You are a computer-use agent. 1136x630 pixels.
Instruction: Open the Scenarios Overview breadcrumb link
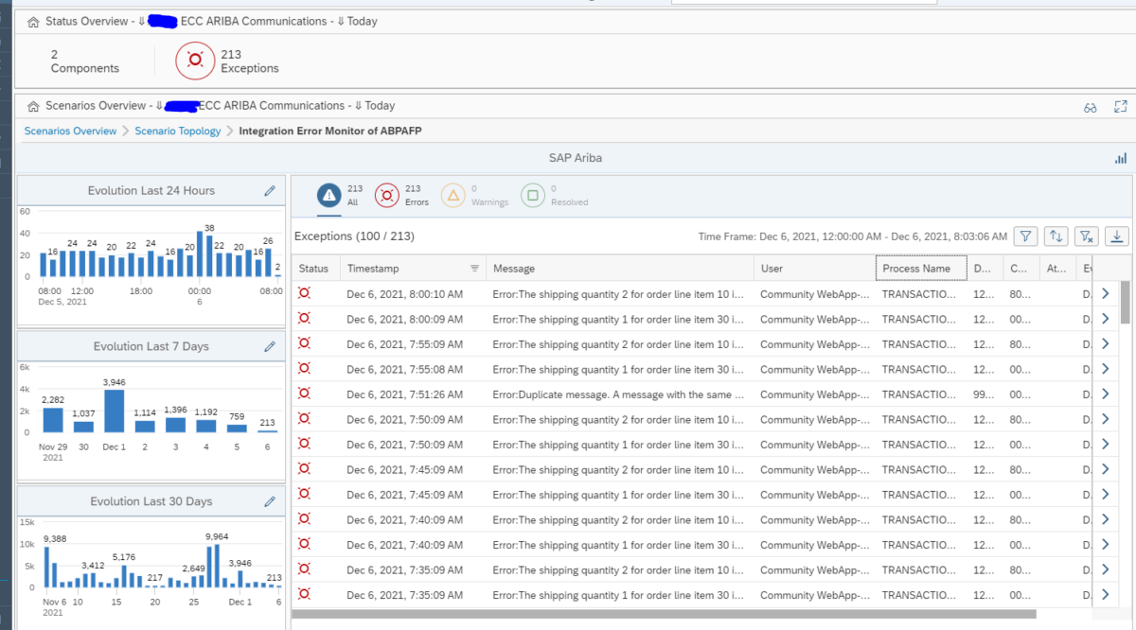coord(70,131)
